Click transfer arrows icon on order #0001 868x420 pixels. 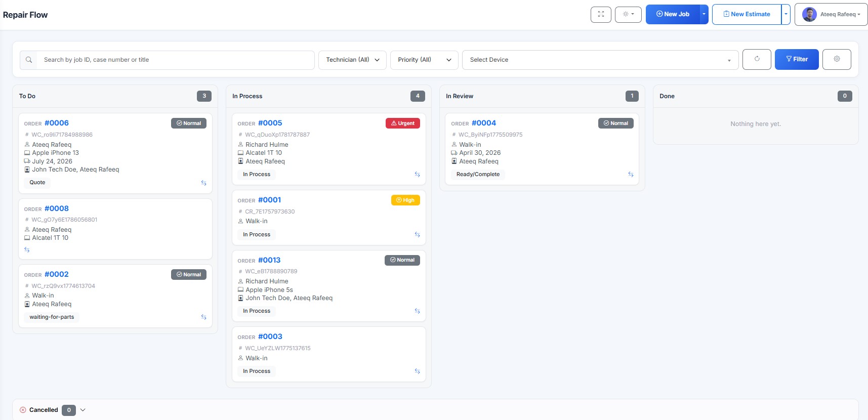click(417, 234)
